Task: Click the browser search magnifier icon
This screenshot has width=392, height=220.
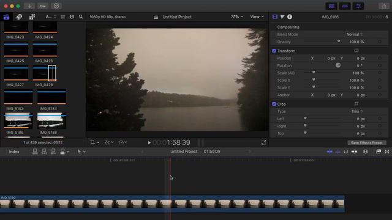Action: (81, 16)
